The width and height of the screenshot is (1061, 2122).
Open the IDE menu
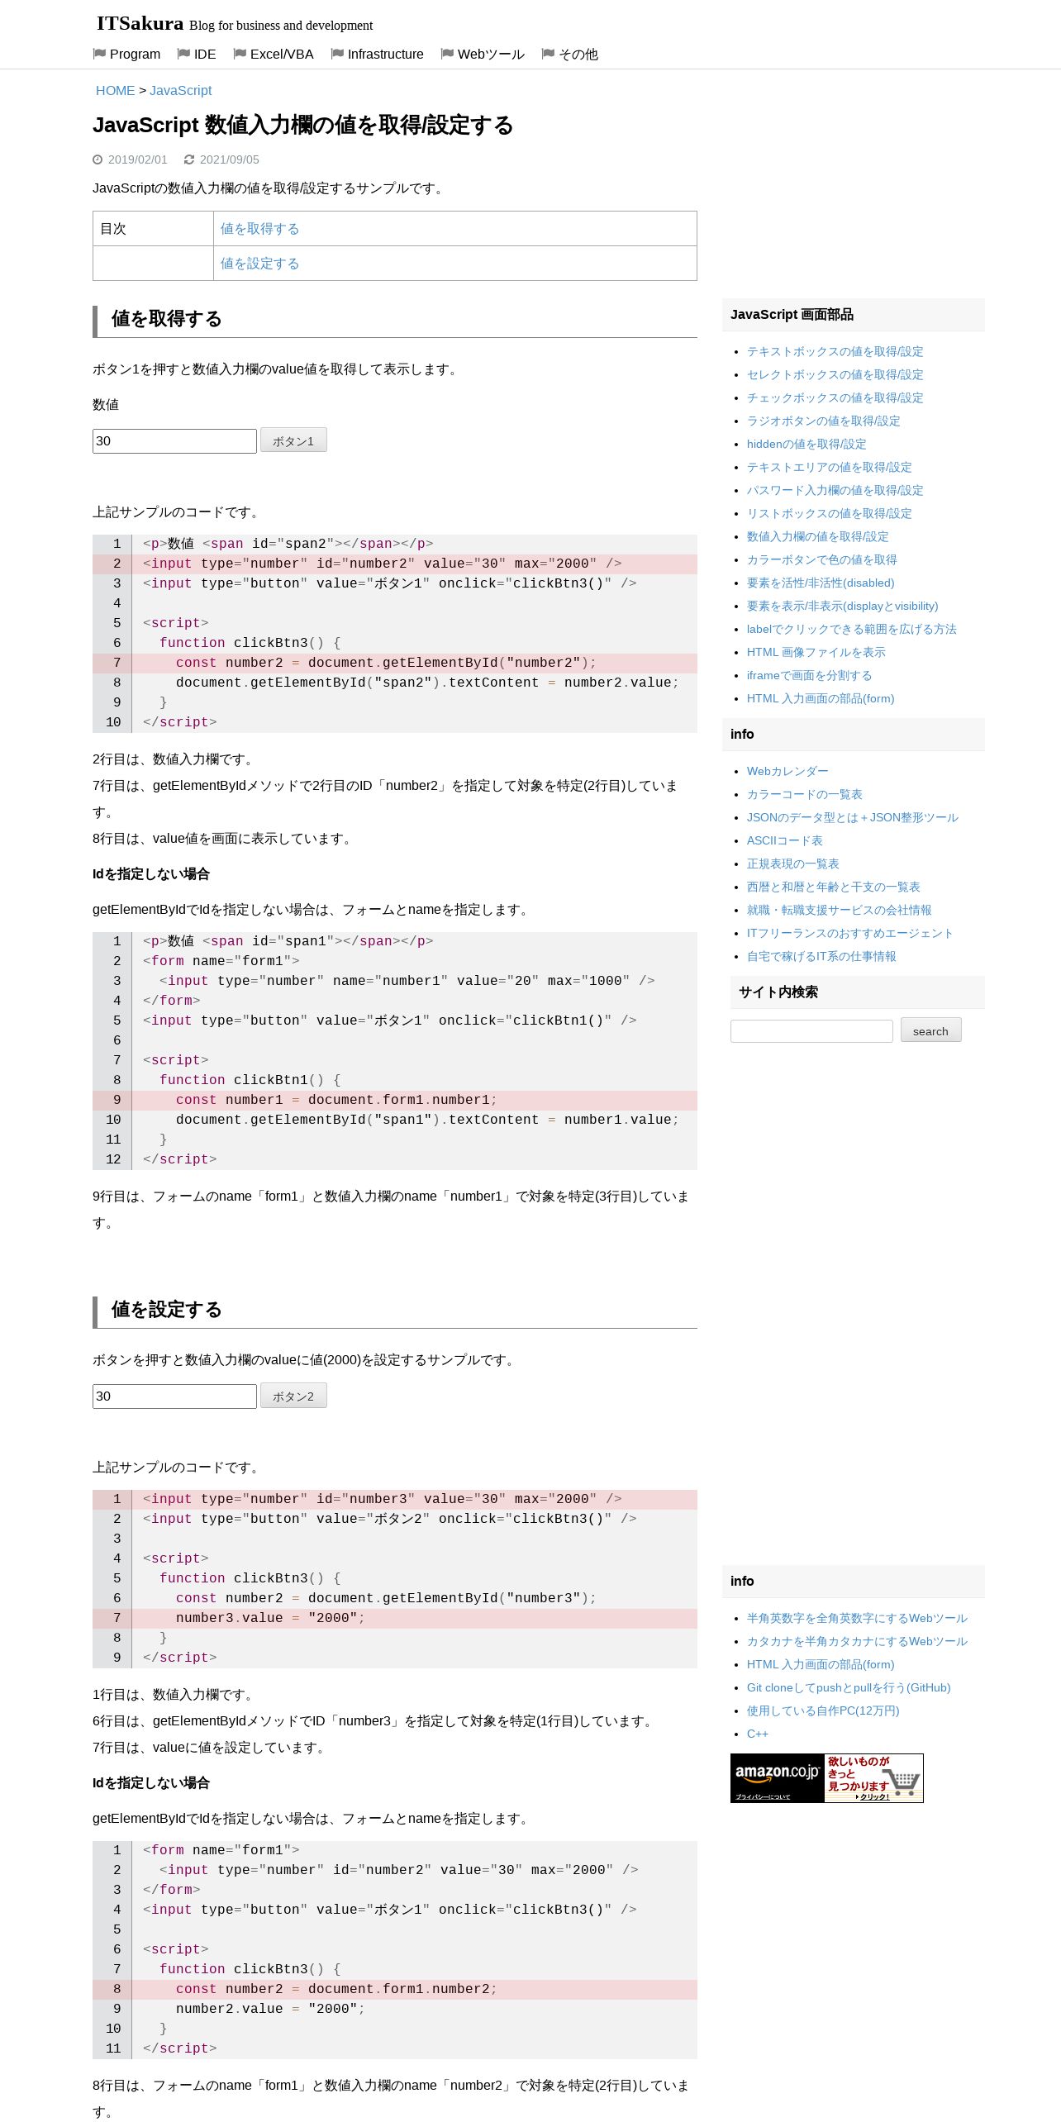coord(205,55)
